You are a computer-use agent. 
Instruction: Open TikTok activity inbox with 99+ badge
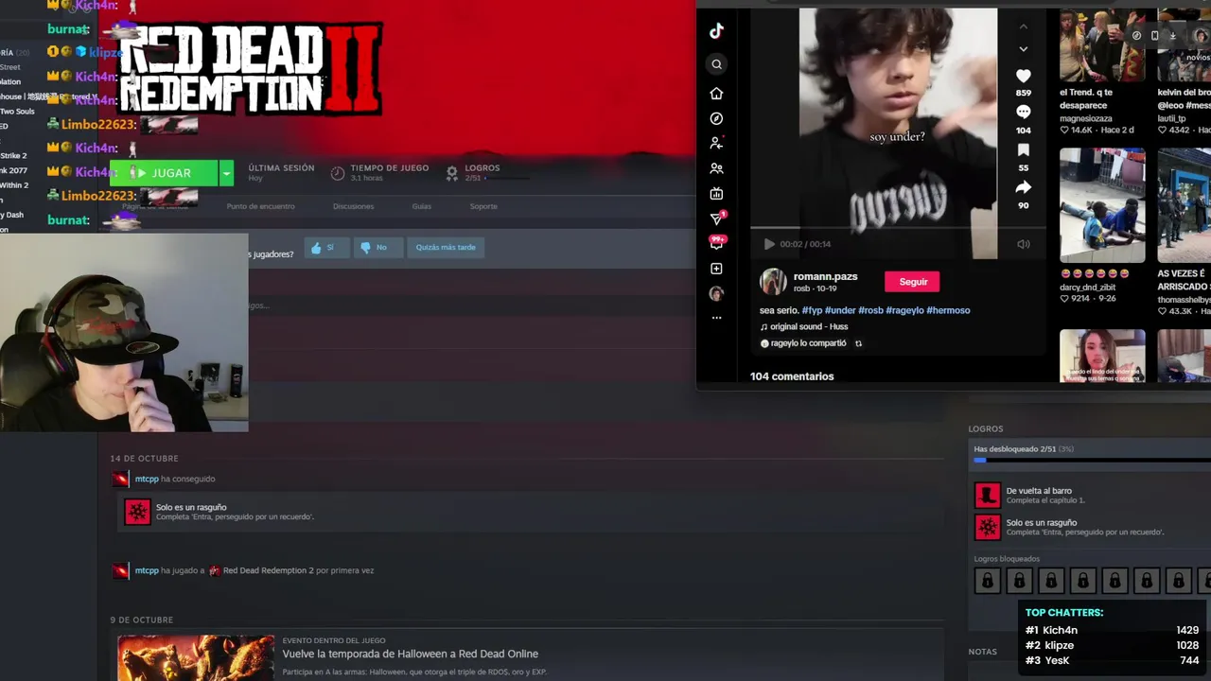[x=716, y=243]
